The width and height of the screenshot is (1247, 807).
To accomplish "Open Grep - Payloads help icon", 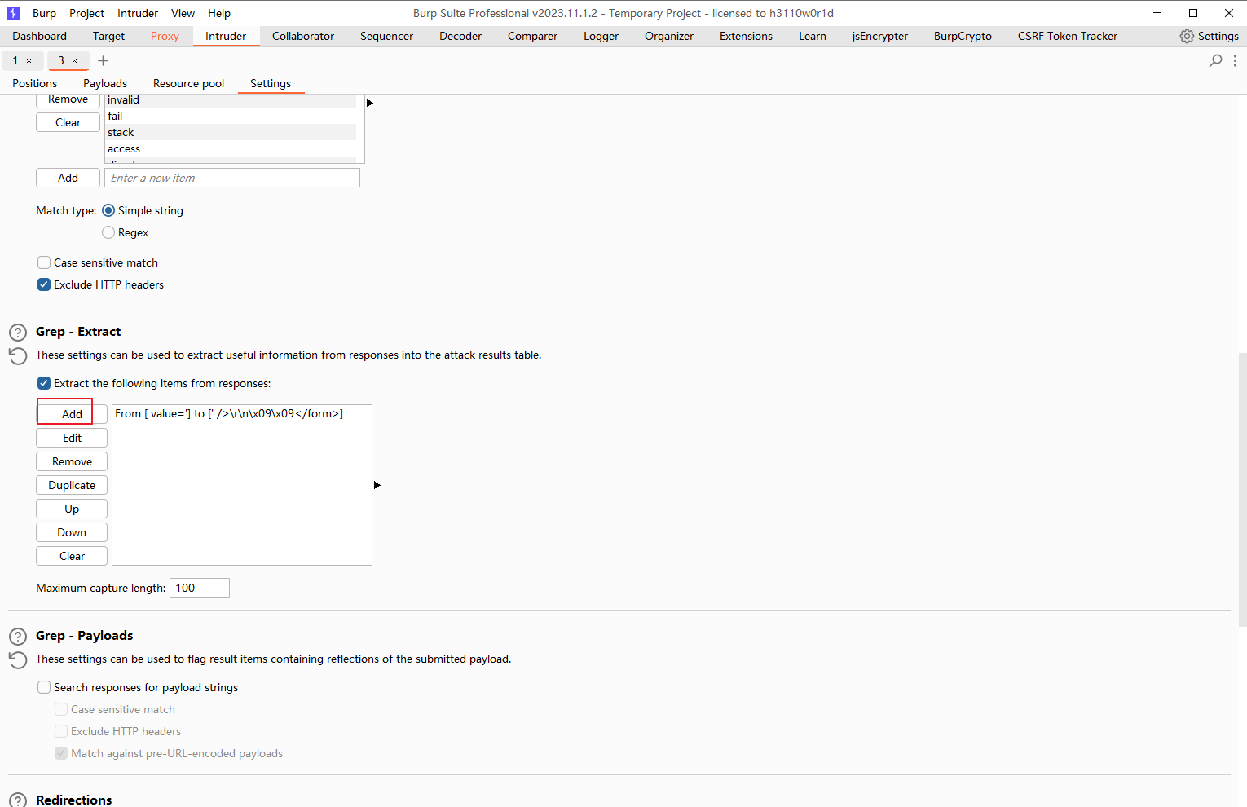I will 17,637.
